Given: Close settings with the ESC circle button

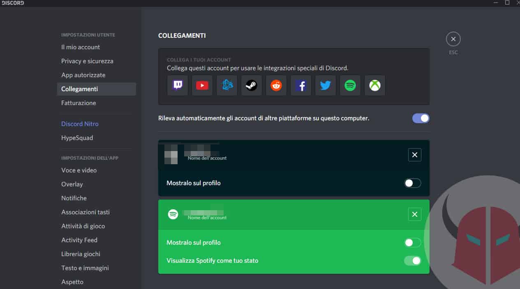Looking at the screenshot, I should 453,39.
